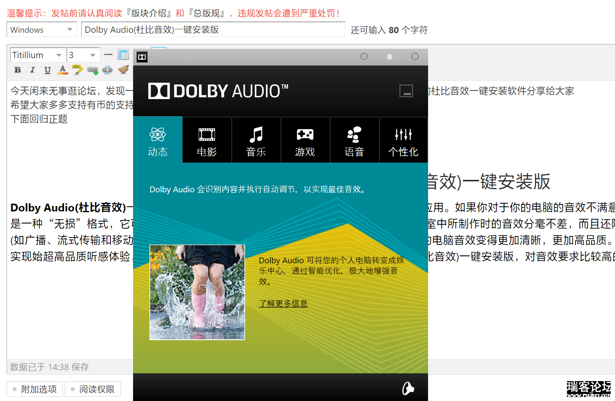Toggle bold formatting in the forum editor
This screenshot has height=401, width=615.
[x=18, y=70]
